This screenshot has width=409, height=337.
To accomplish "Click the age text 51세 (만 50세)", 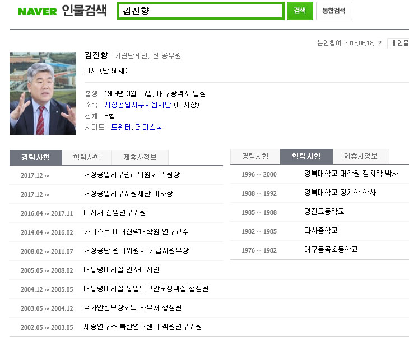I will [106, 70].
